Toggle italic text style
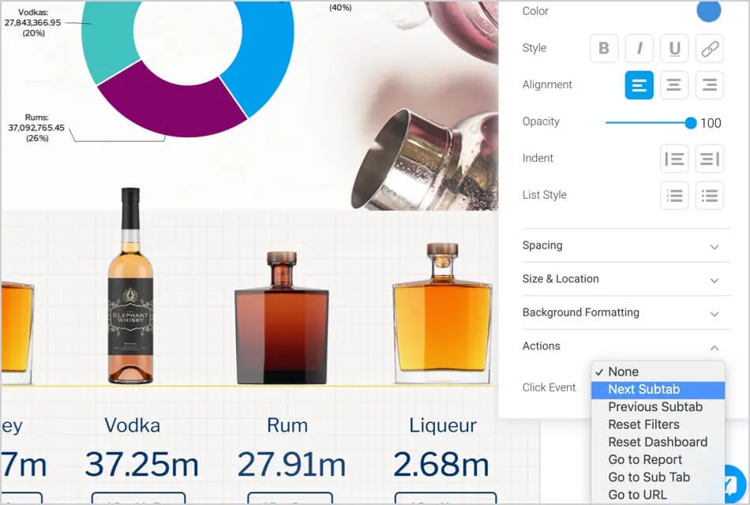 (639, 48)
